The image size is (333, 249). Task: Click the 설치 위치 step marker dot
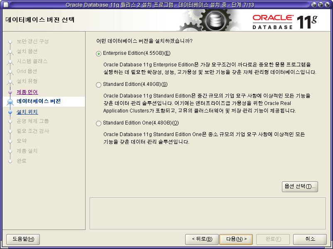coord(10,112)
